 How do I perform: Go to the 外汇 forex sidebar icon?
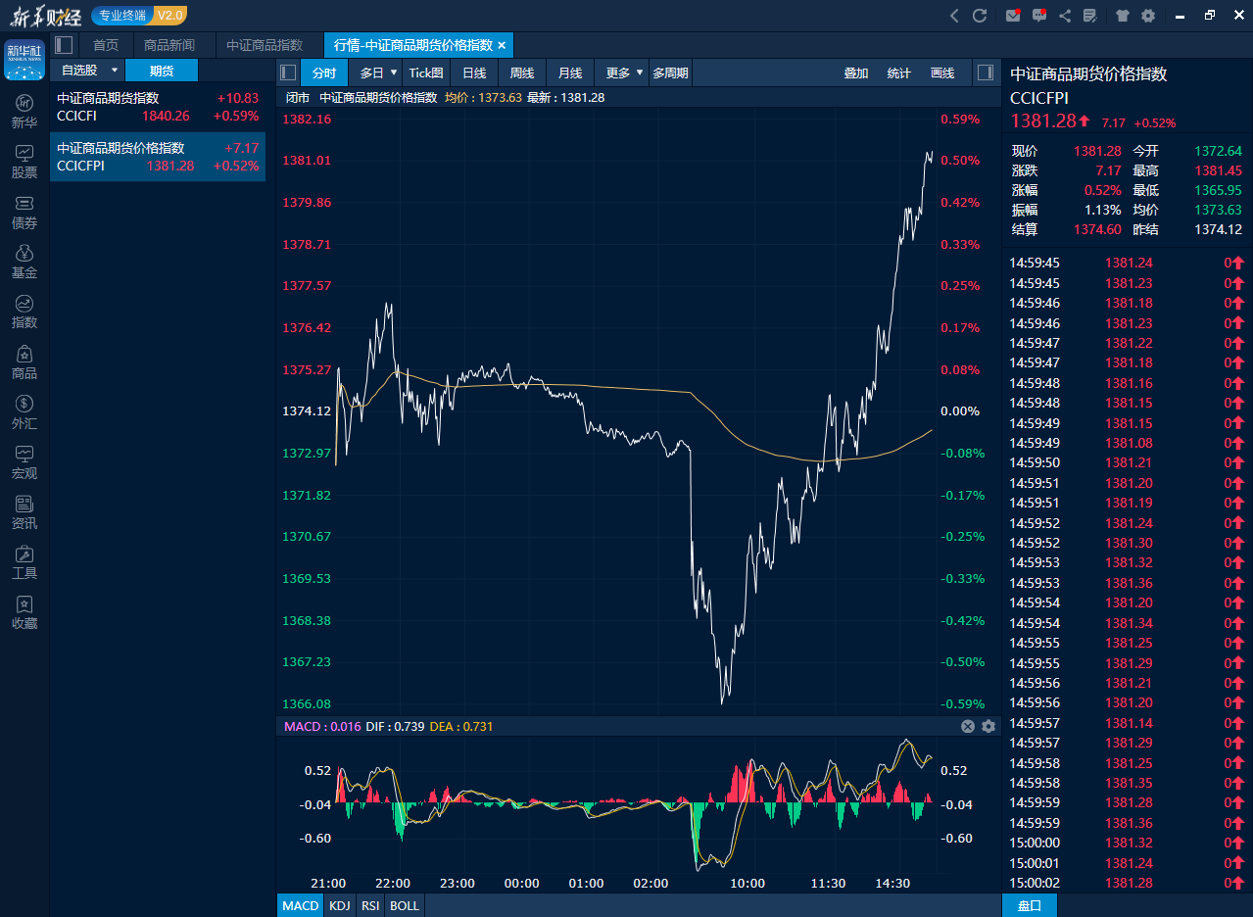tap(24, 412)
